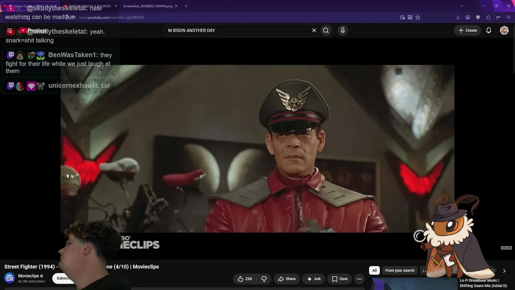Click the Ask button
Image resolution: width=515 pixels, height=290 pixels.
pyautogui.click(x=314, y=279)
